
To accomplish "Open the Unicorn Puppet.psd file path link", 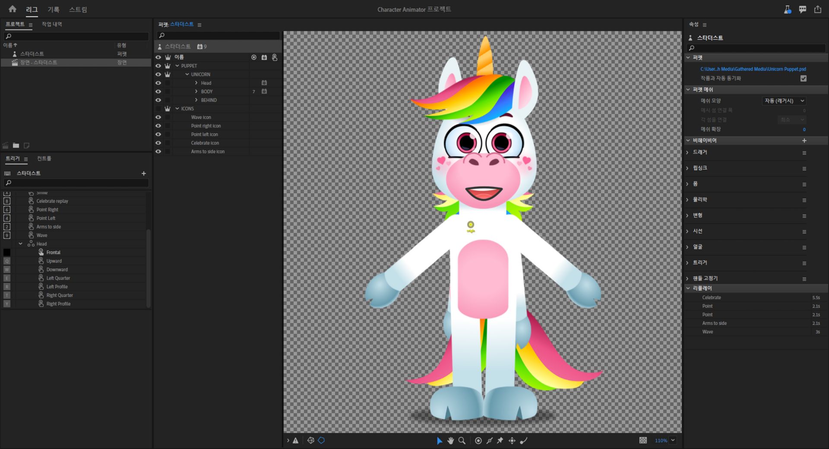I will (x=753, y=69).
